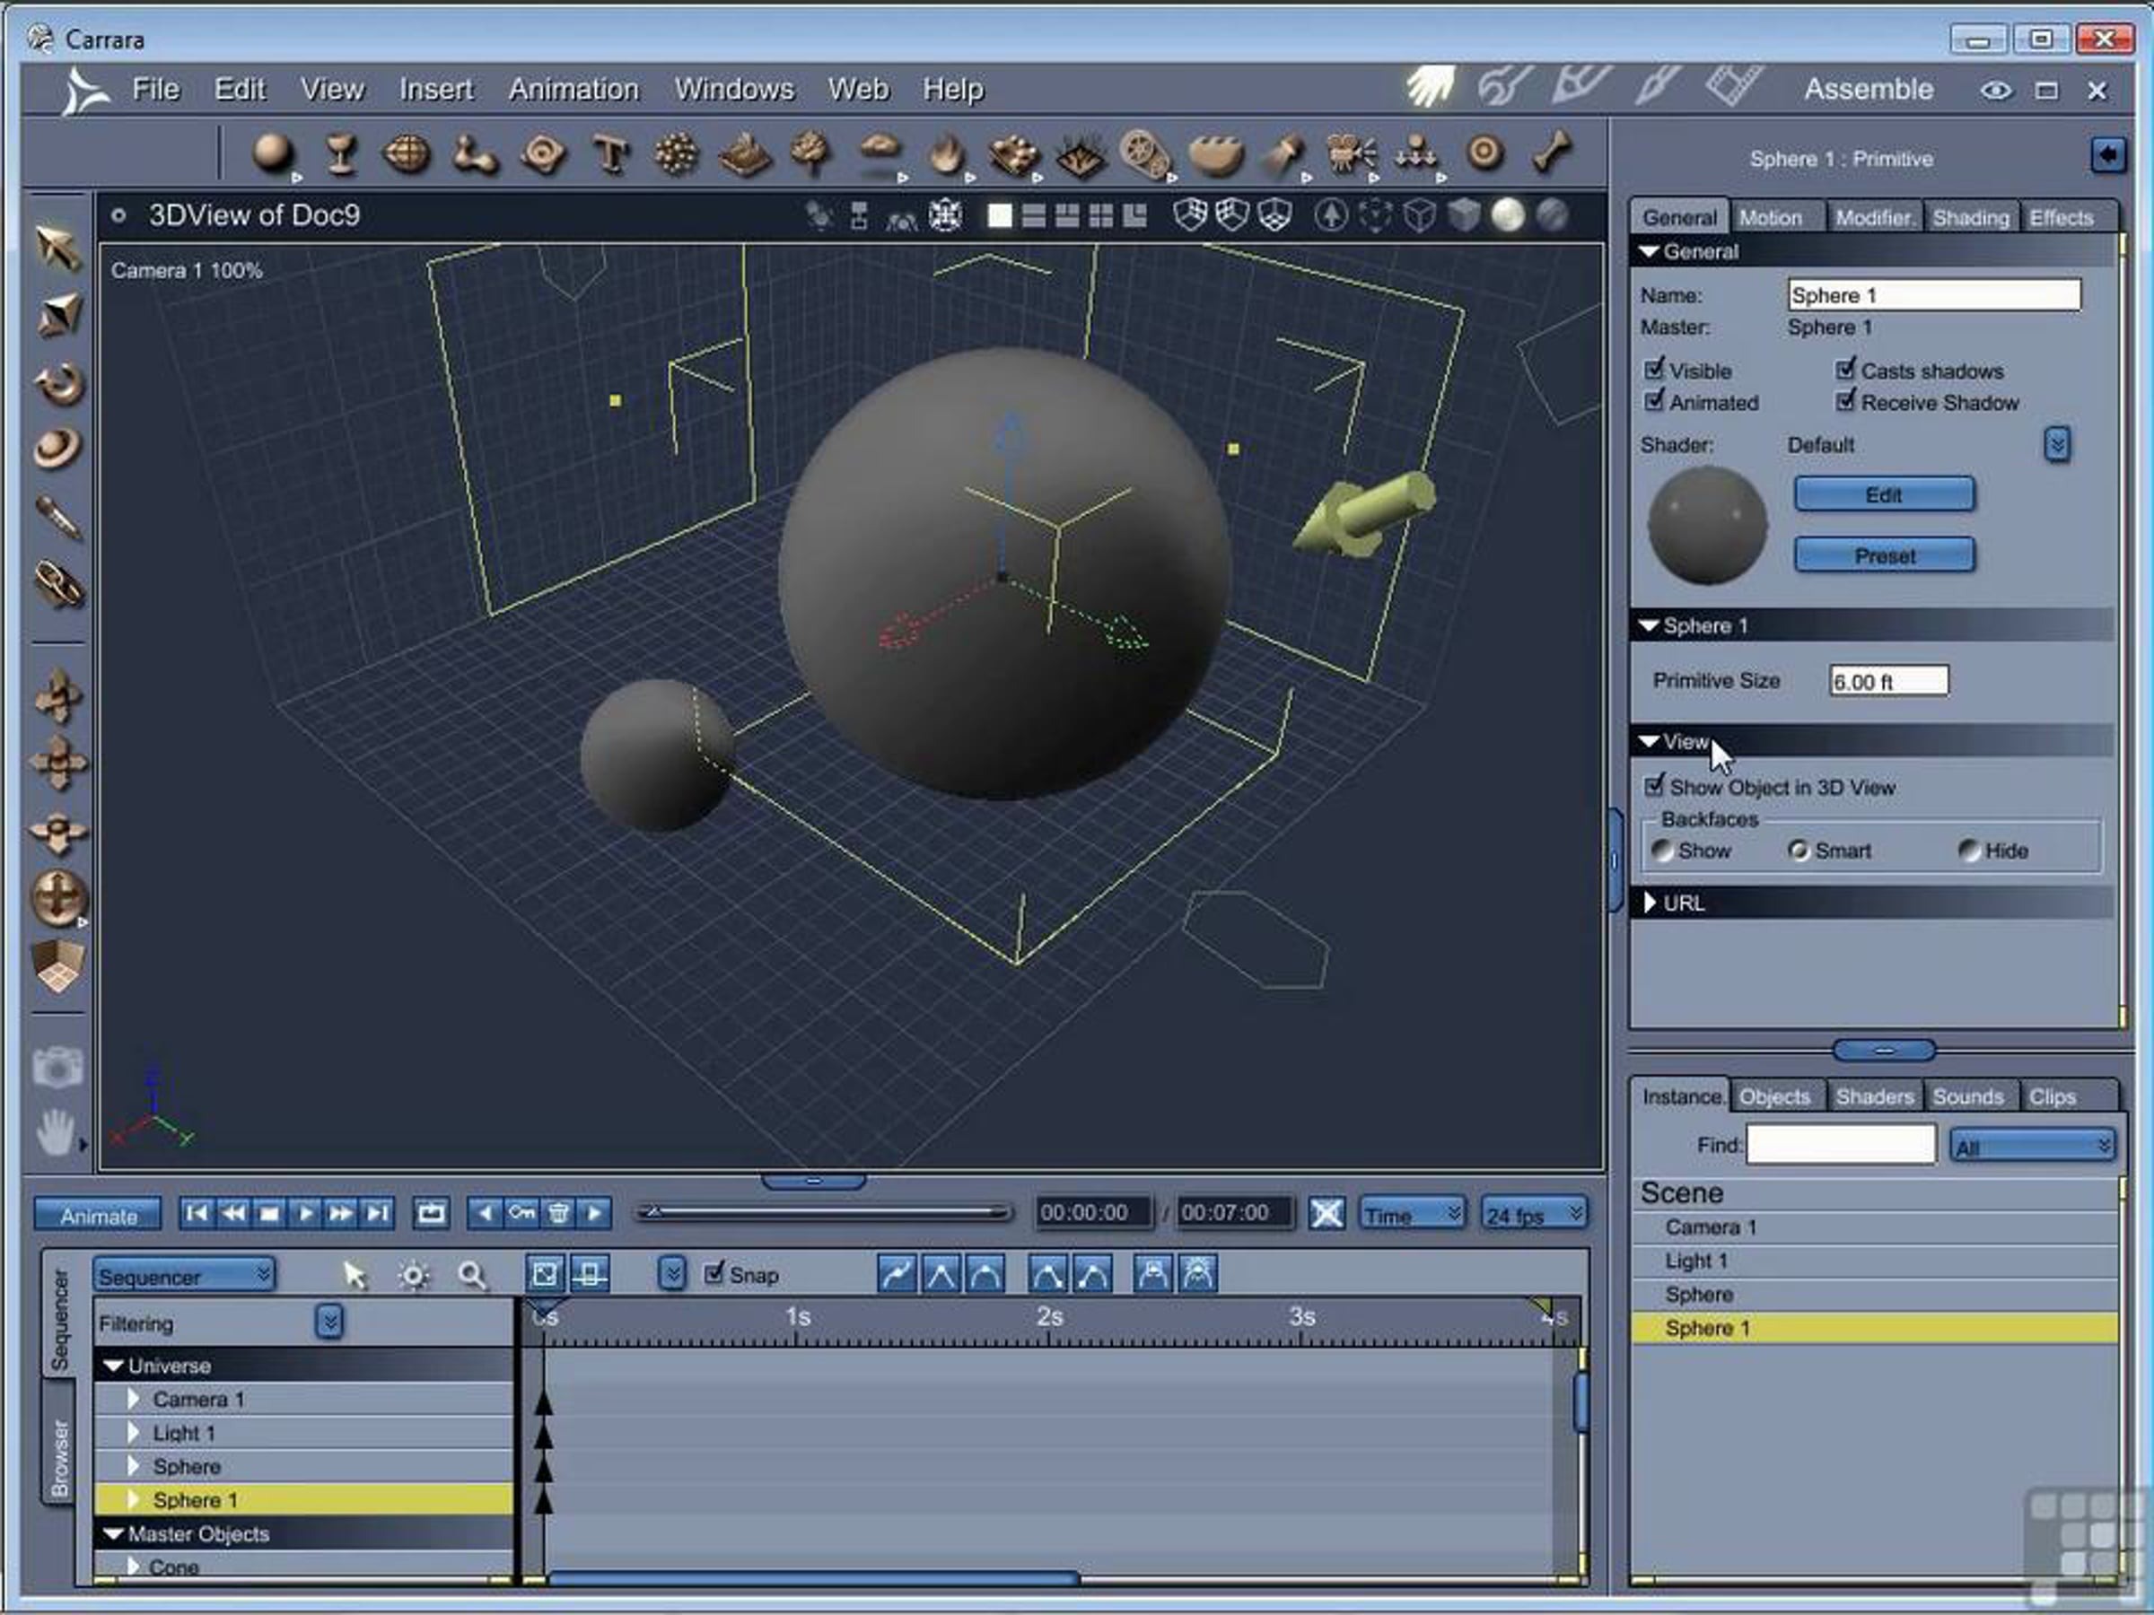
Task: Delete keyframe with trash icon
Action: [559, 1213]
